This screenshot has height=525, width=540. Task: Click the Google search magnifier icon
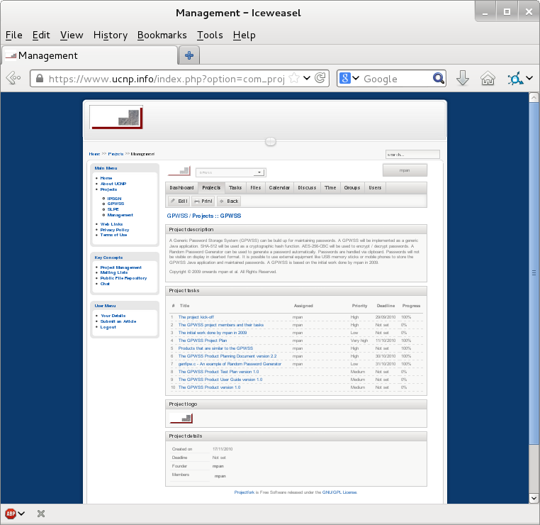tap(439, 79)
